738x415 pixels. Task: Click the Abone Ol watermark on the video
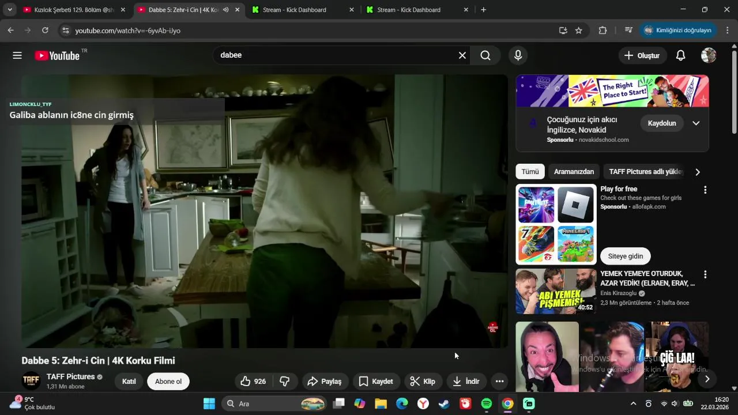(x=492, y=328)
